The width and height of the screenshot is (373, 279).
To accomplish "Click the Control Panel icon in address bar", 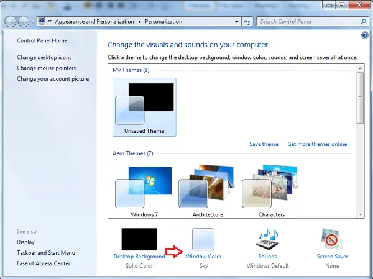I will pyautogui.click(x=42, y=21).
